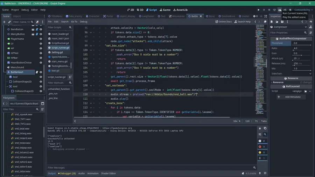Clear the output log with broom icon
The image size is (315, 177).
260,128
